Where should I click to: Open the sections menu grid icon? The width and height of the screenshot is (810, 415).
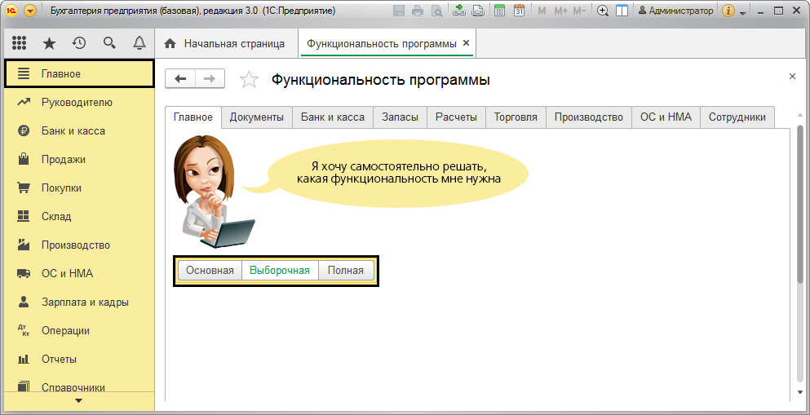click(19, 43)
